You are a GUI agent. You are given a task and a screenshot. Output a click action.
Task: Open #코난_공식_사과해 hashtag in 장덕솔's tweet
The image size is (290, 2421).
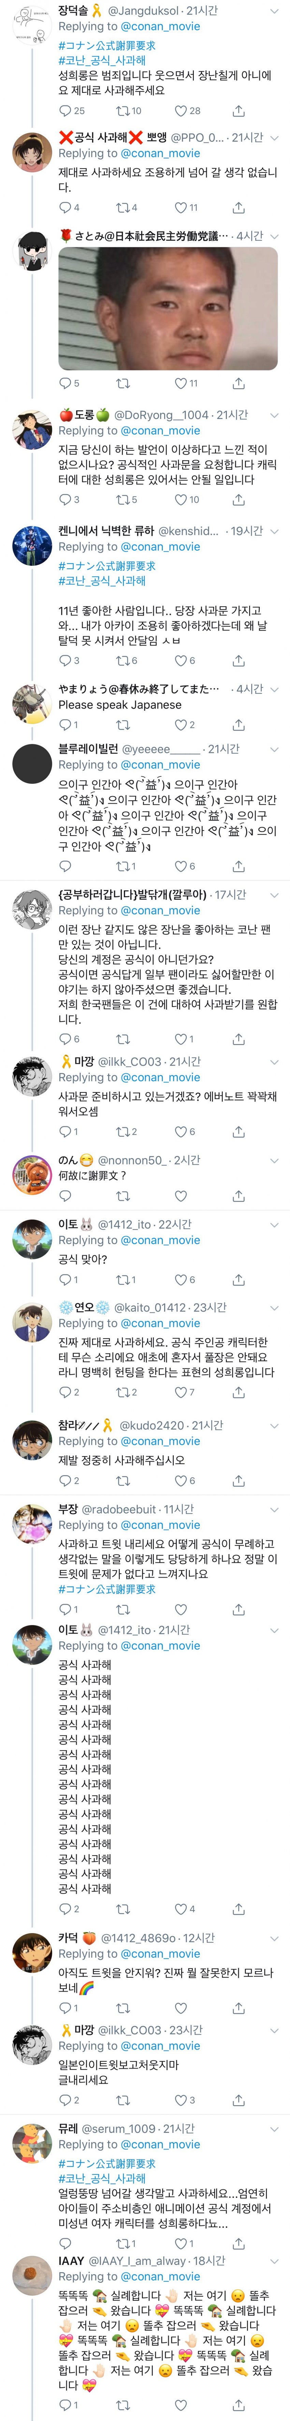coord(101,60)
